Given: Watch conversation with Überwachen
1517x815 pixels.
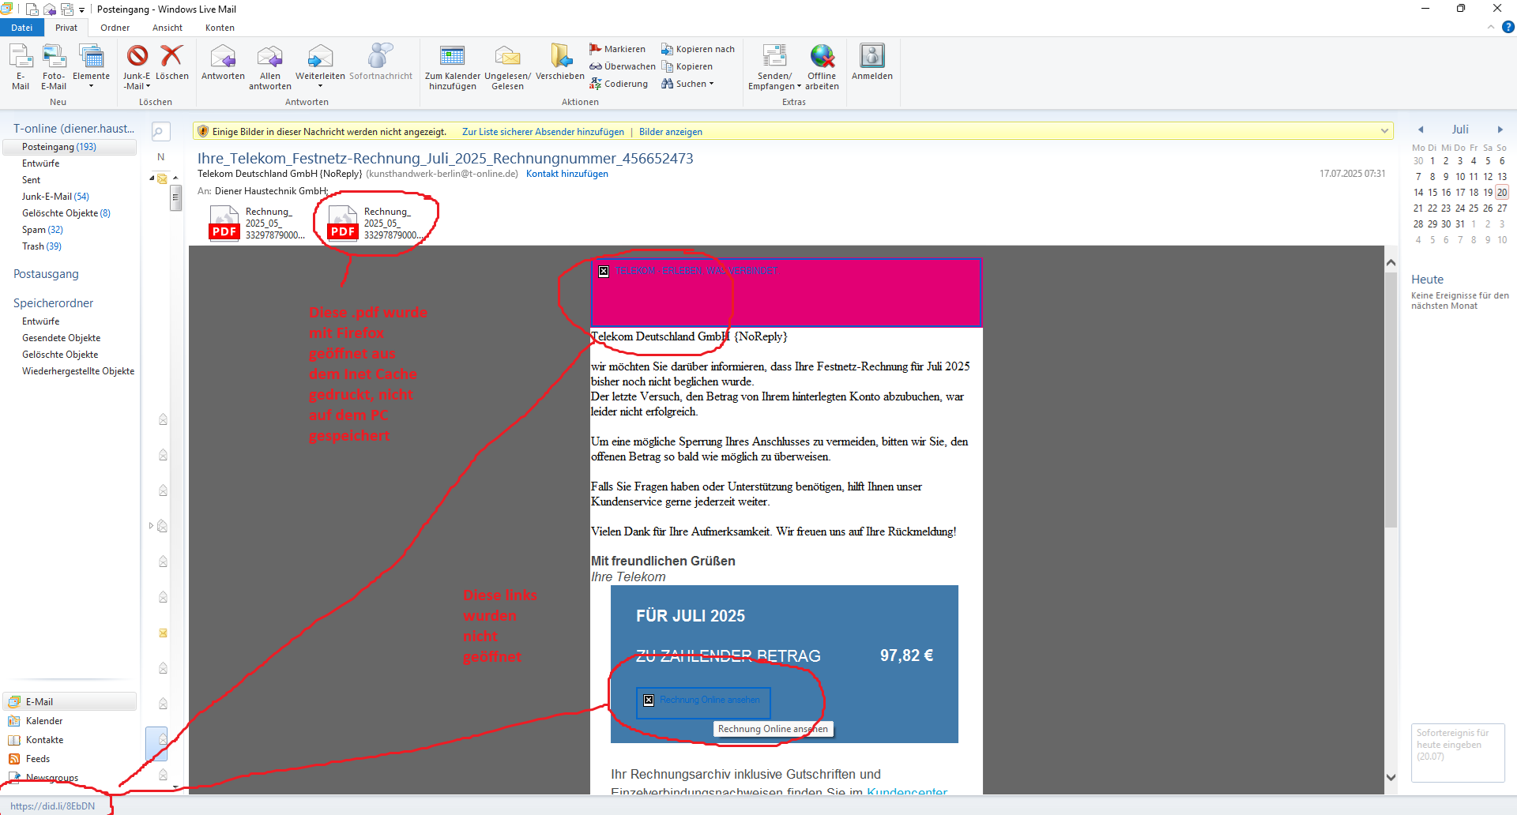Looking at the screenshot, I should [x=623, y=66].
